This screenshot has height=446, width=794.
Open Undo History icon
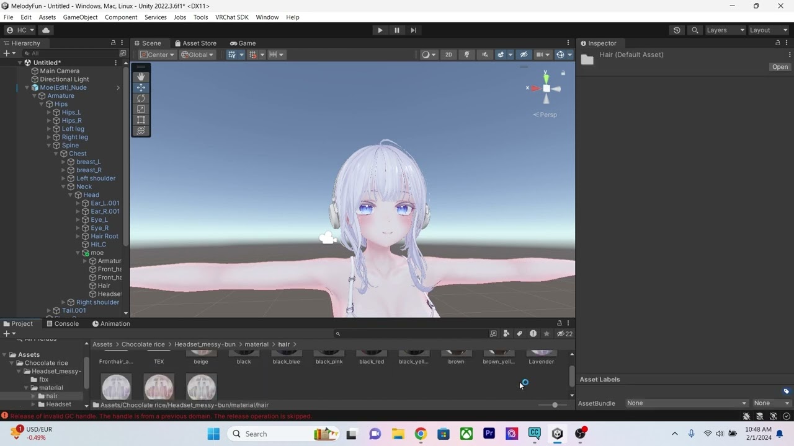(677, 30)
